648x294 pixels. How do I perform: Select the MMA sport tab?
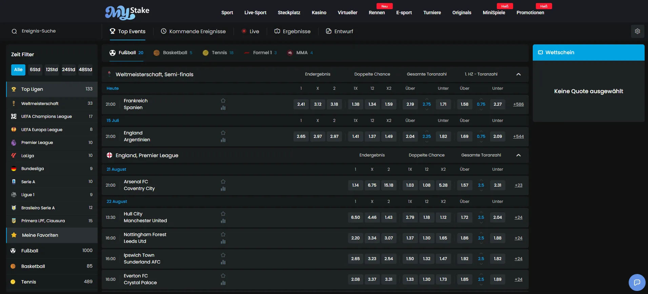point(300,52)
